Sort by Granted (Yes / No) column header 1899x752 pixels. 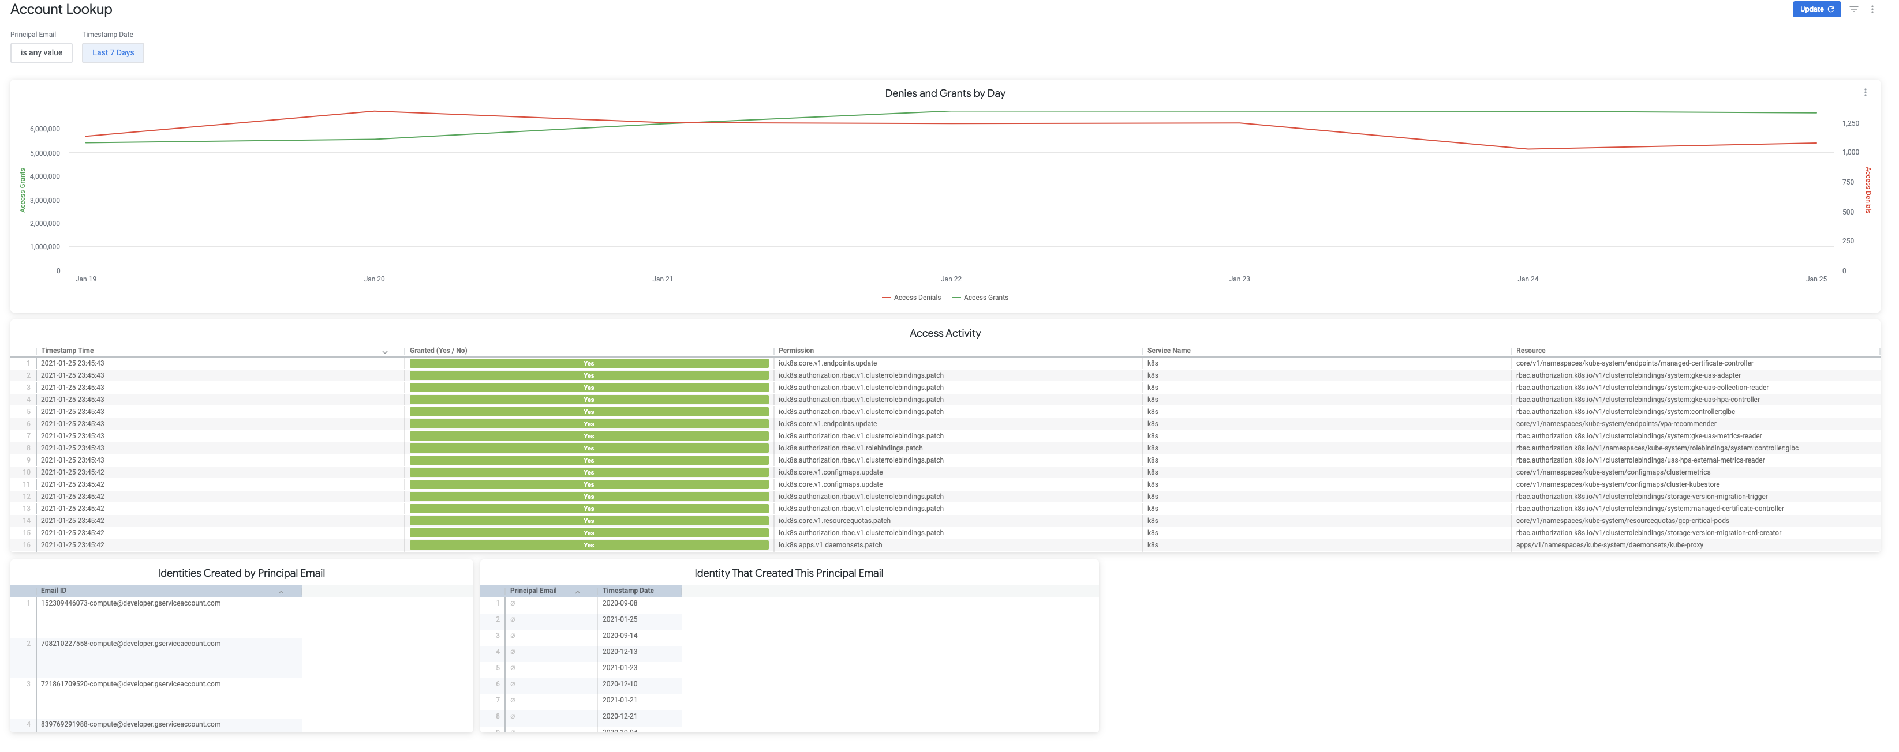(438, 351)
